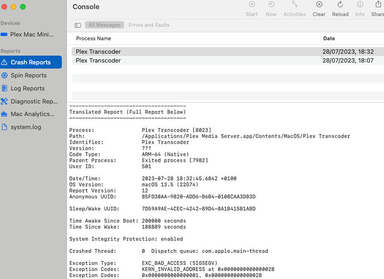
Task: Open the Info toolbar icon
Action: [360, 4]
